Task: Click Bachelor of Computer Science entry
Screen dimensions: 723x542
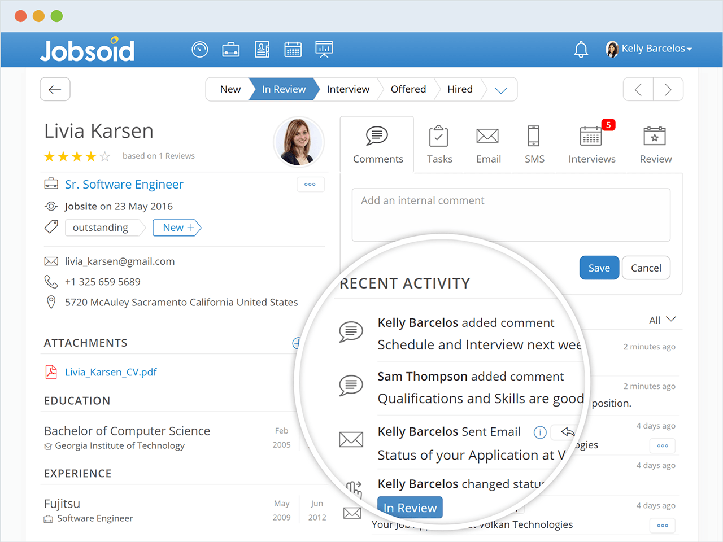Action: 127,431
